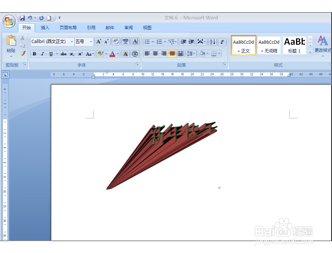Apply distributed alignment
This screenshot has width=332, height=253.
point(180,54)
